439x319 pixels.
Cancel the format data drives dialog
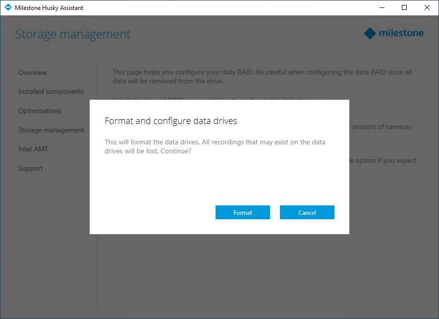coord(307,212)
